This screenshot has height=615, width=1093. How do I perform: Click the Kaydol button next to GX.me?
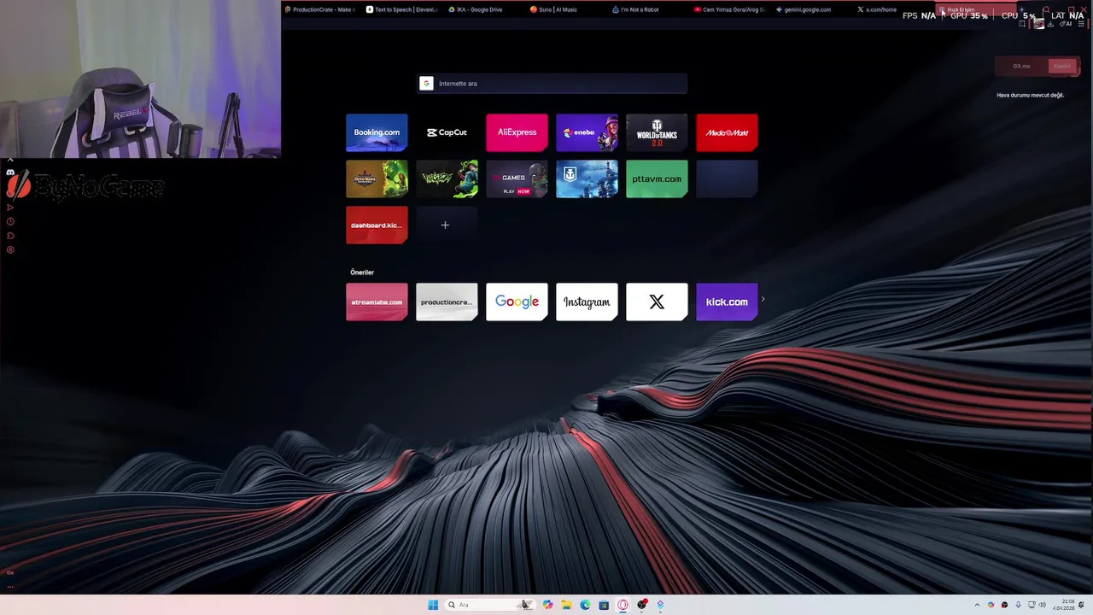click(1062, 66)
